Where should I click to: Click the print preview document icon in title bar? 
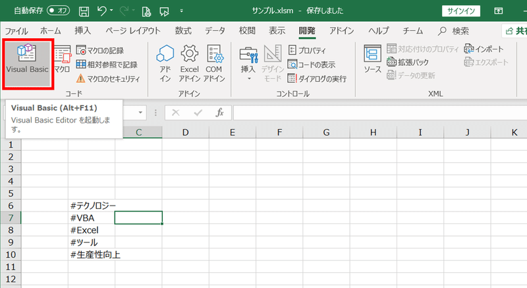(x=146, y=11)
